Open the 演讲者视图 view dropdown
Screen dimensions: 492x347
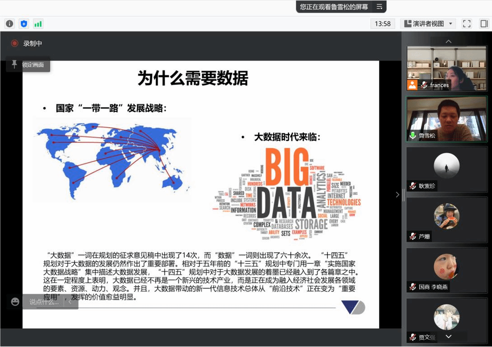(x=428, y=23)
